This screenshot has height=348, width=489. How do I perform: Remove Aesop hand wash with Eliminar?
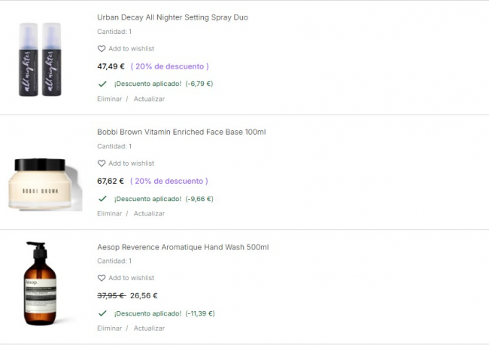(109, 328)
